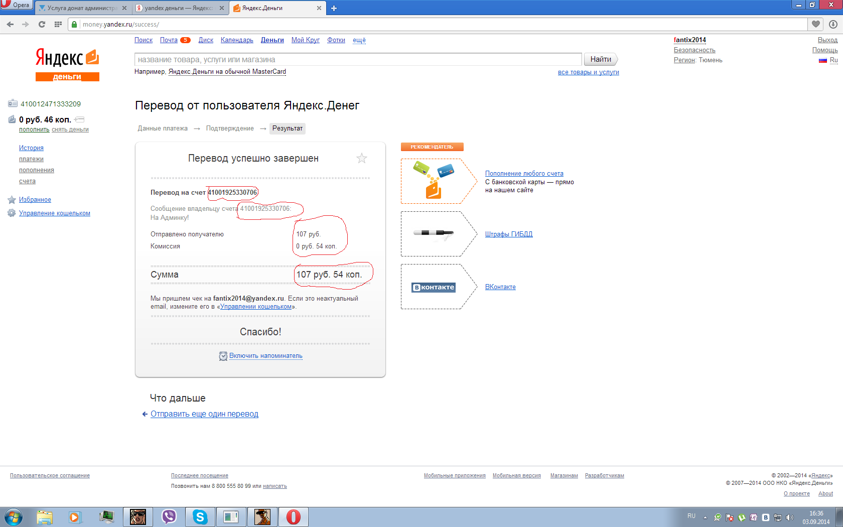Open the Помощь help link

coord(825,50)
